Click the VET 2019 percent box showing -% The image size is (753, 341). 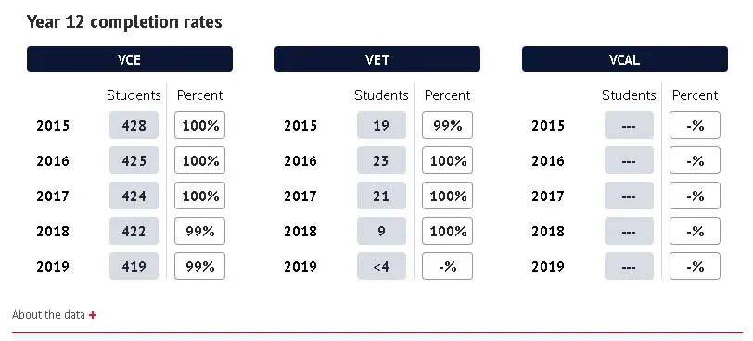coord(447,266)
